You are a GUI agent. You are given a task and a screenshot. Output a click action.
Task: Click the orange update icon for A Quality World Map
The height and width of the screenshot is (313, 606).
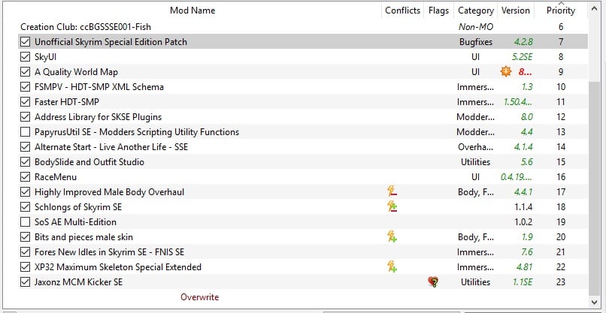point(506,71)
